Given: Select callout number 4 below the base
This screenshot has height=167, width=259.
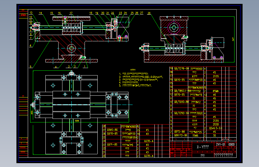Looking at the screenshot, I should [56, 67].
